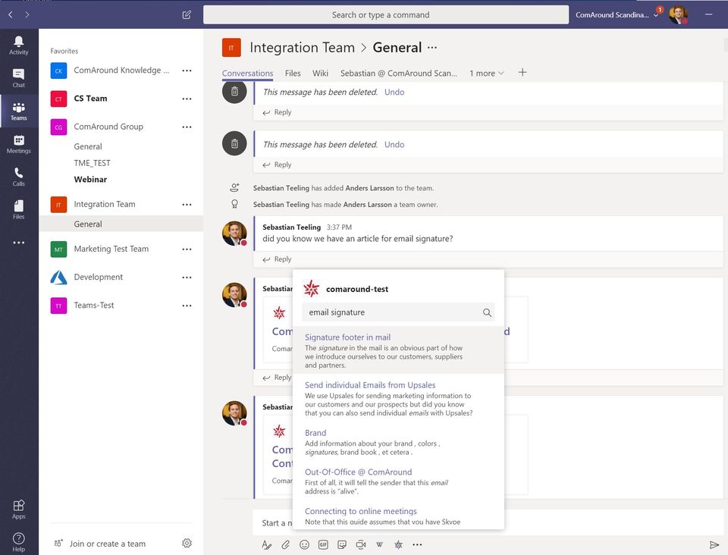
Task: Open the profile picture menu
Action: (678, 15)
